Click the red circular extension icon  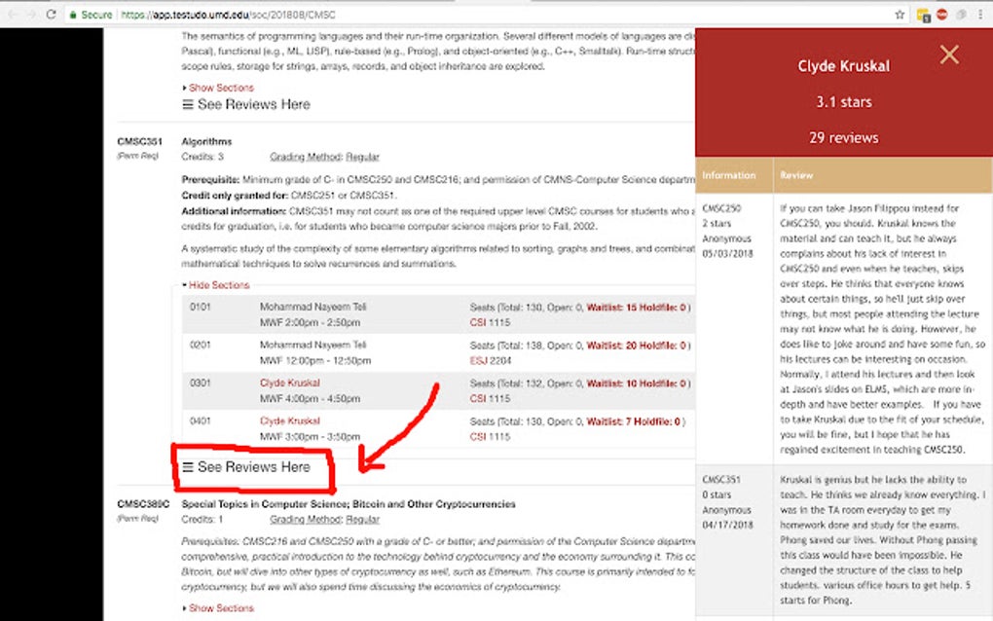pos(944,15)
